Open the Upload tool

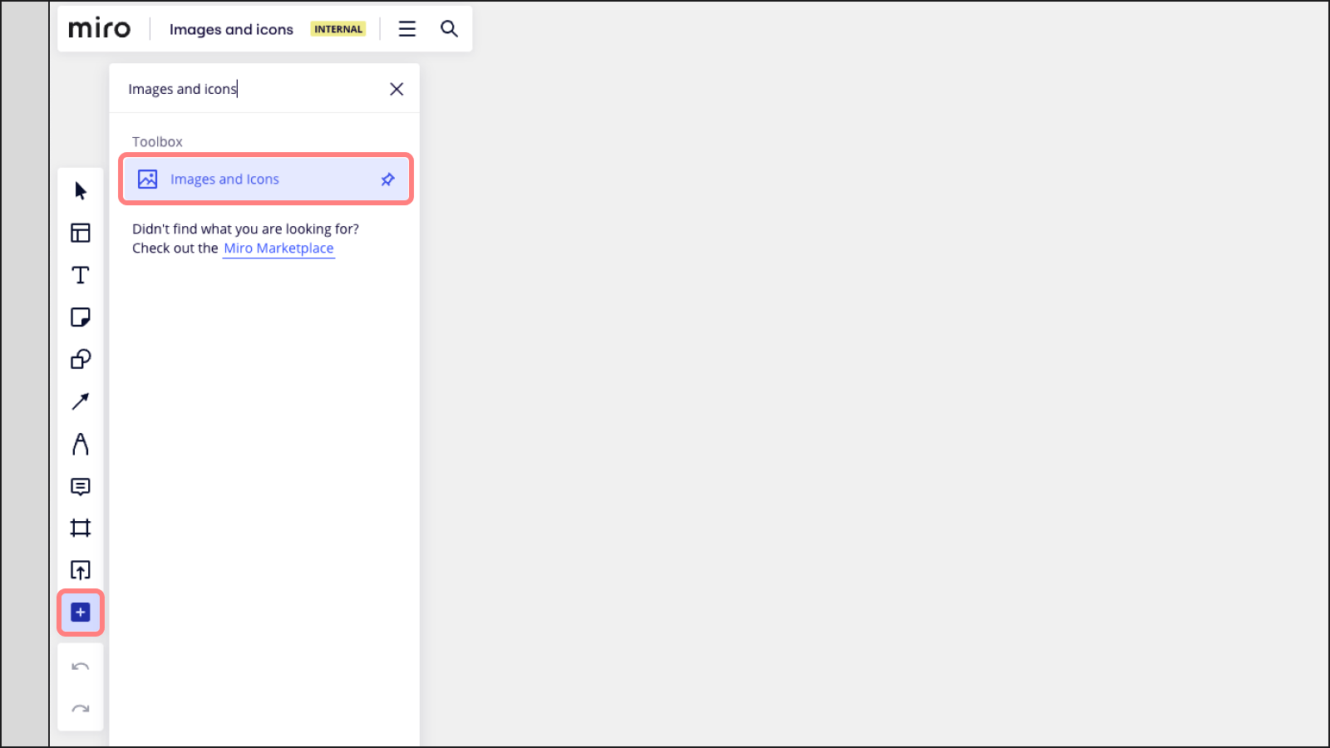tap(81, 570)
